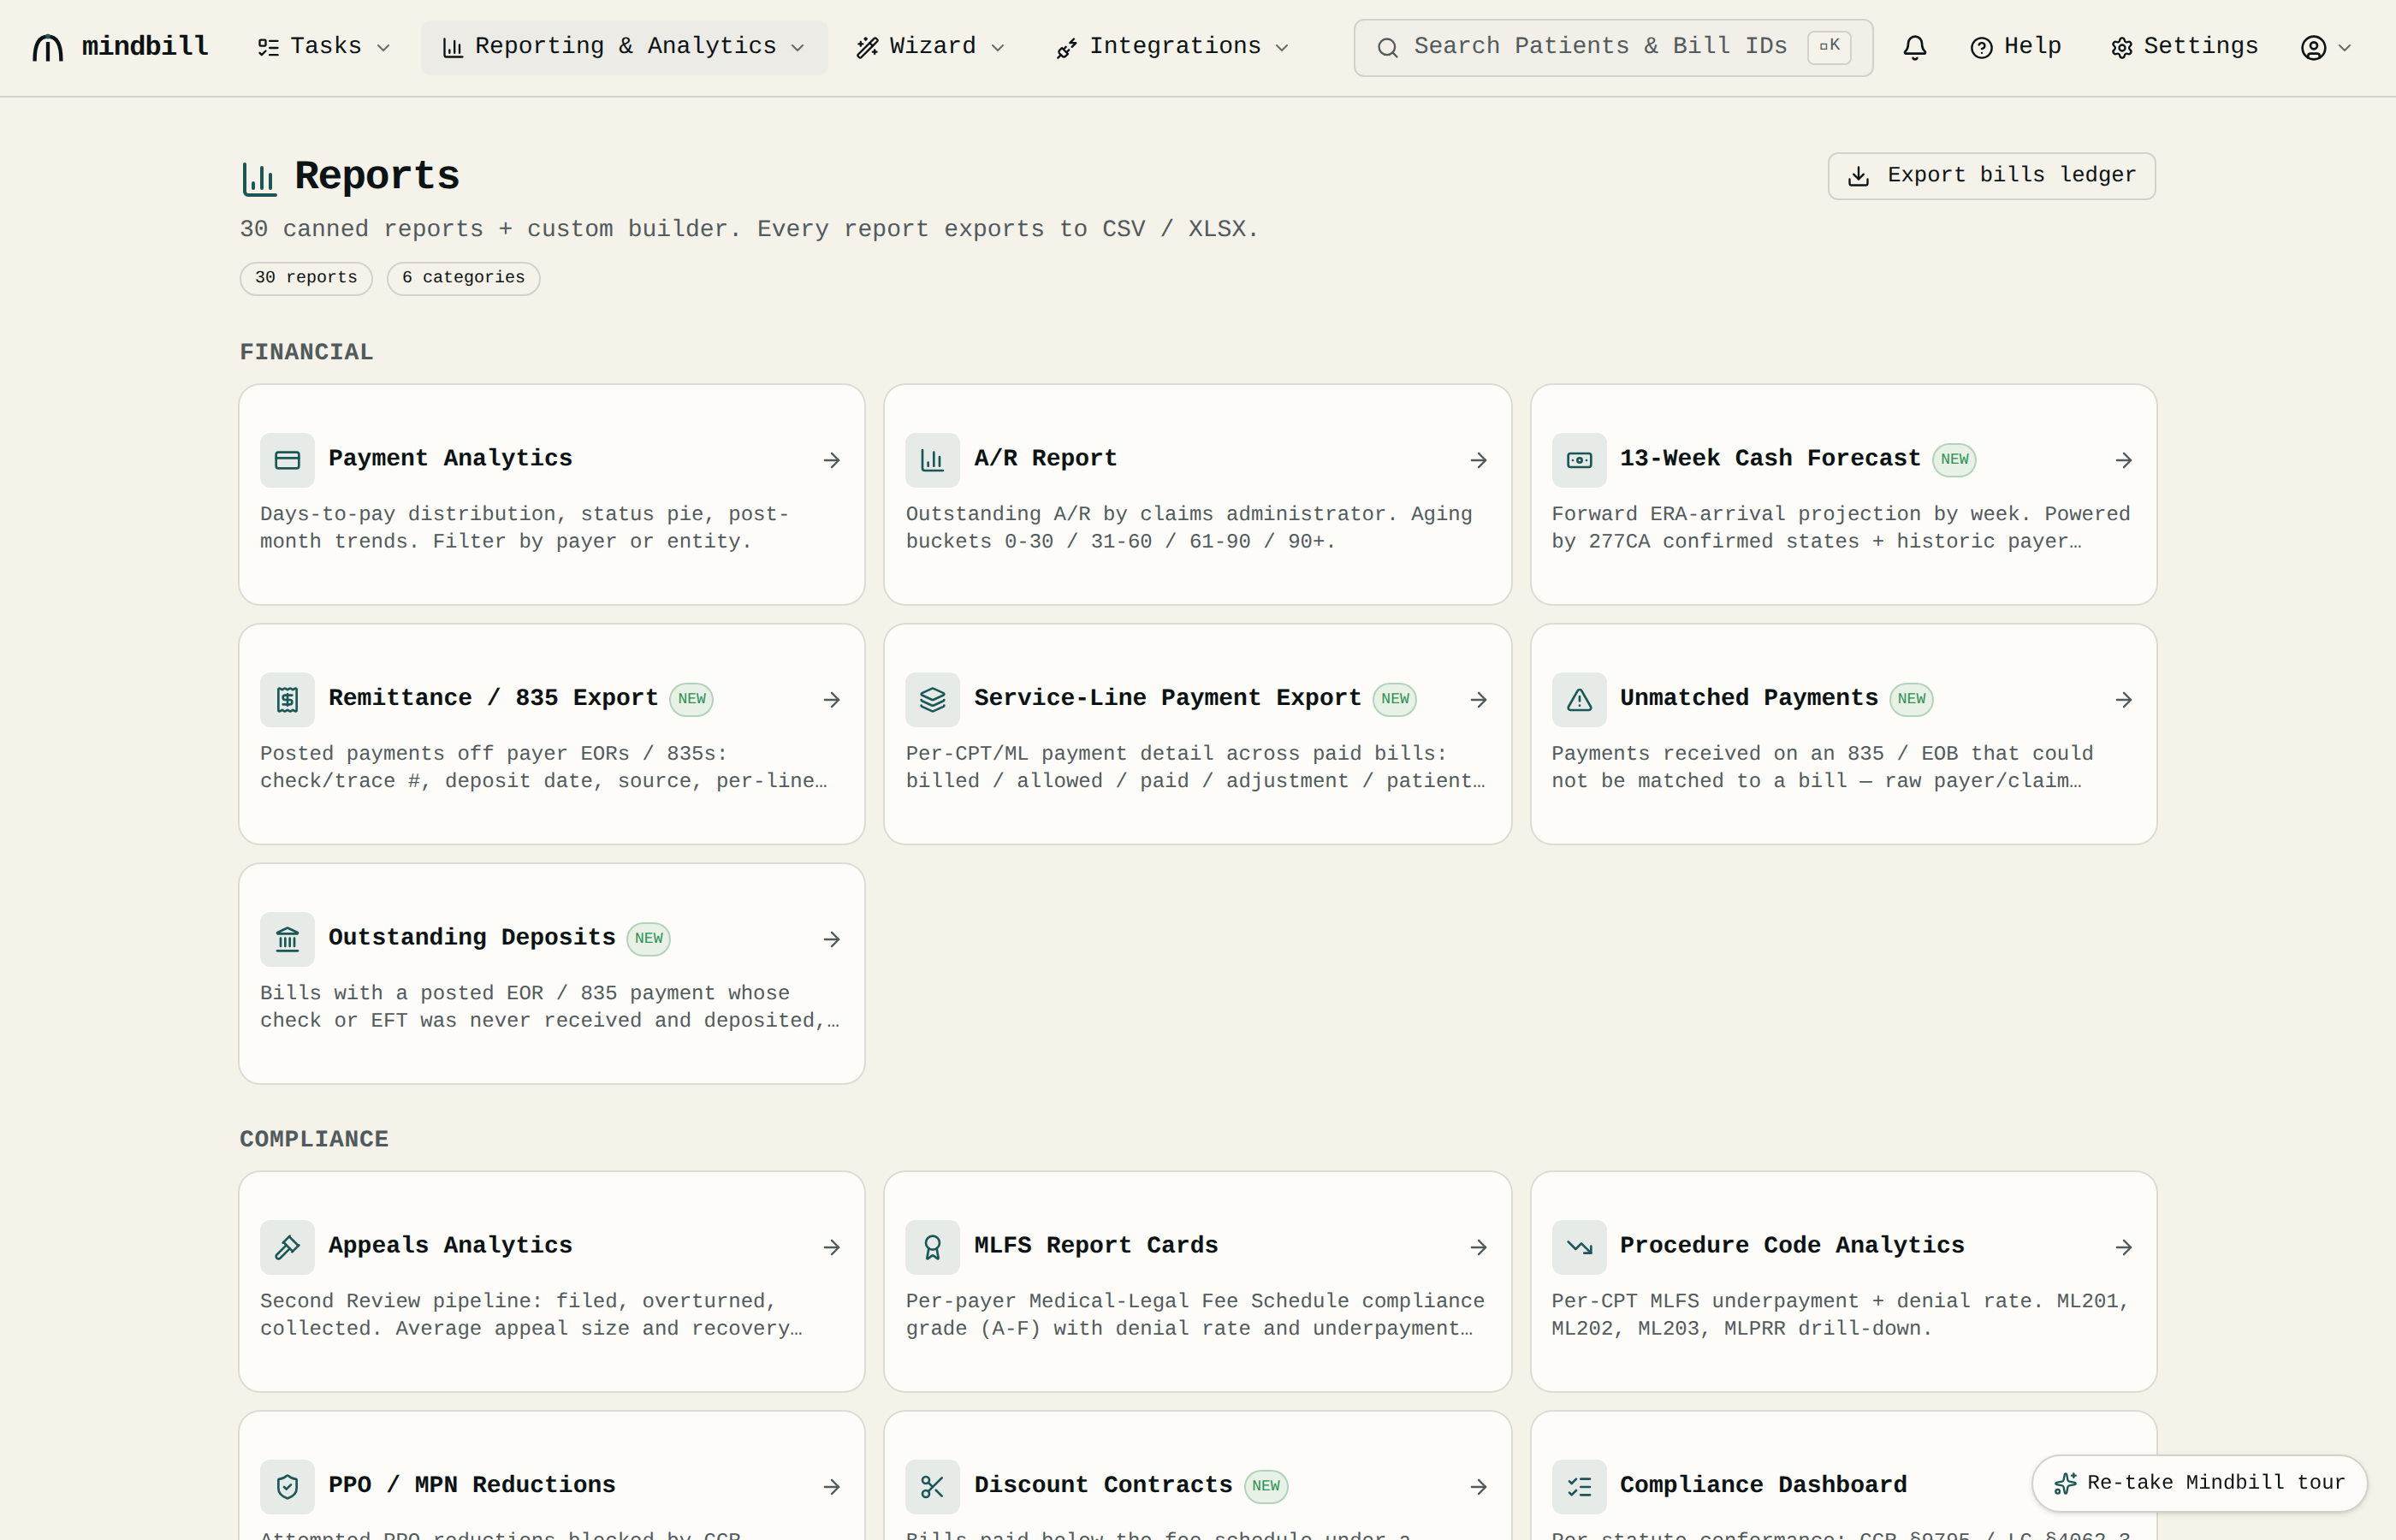Click the arrow on Service-Line Payment Export

[x=1478, y=699]
